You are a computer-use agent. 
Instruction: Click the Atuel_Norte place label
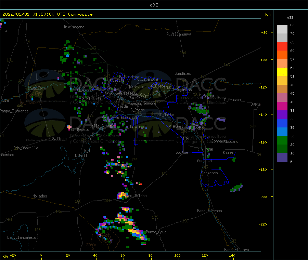(x=163, y=115)
